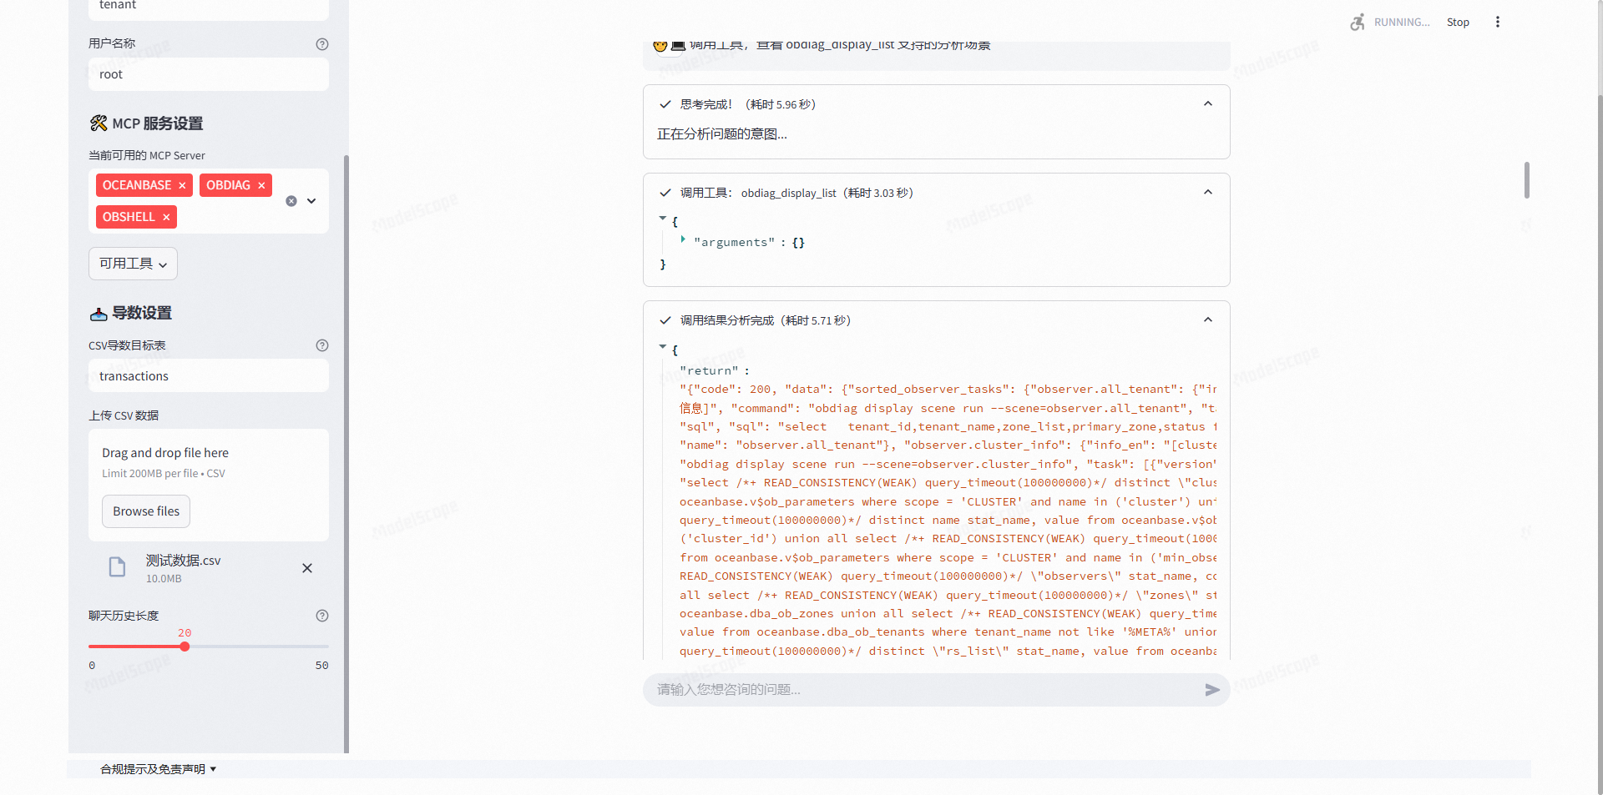Click the CSV drag and drop area

(209, 486)
